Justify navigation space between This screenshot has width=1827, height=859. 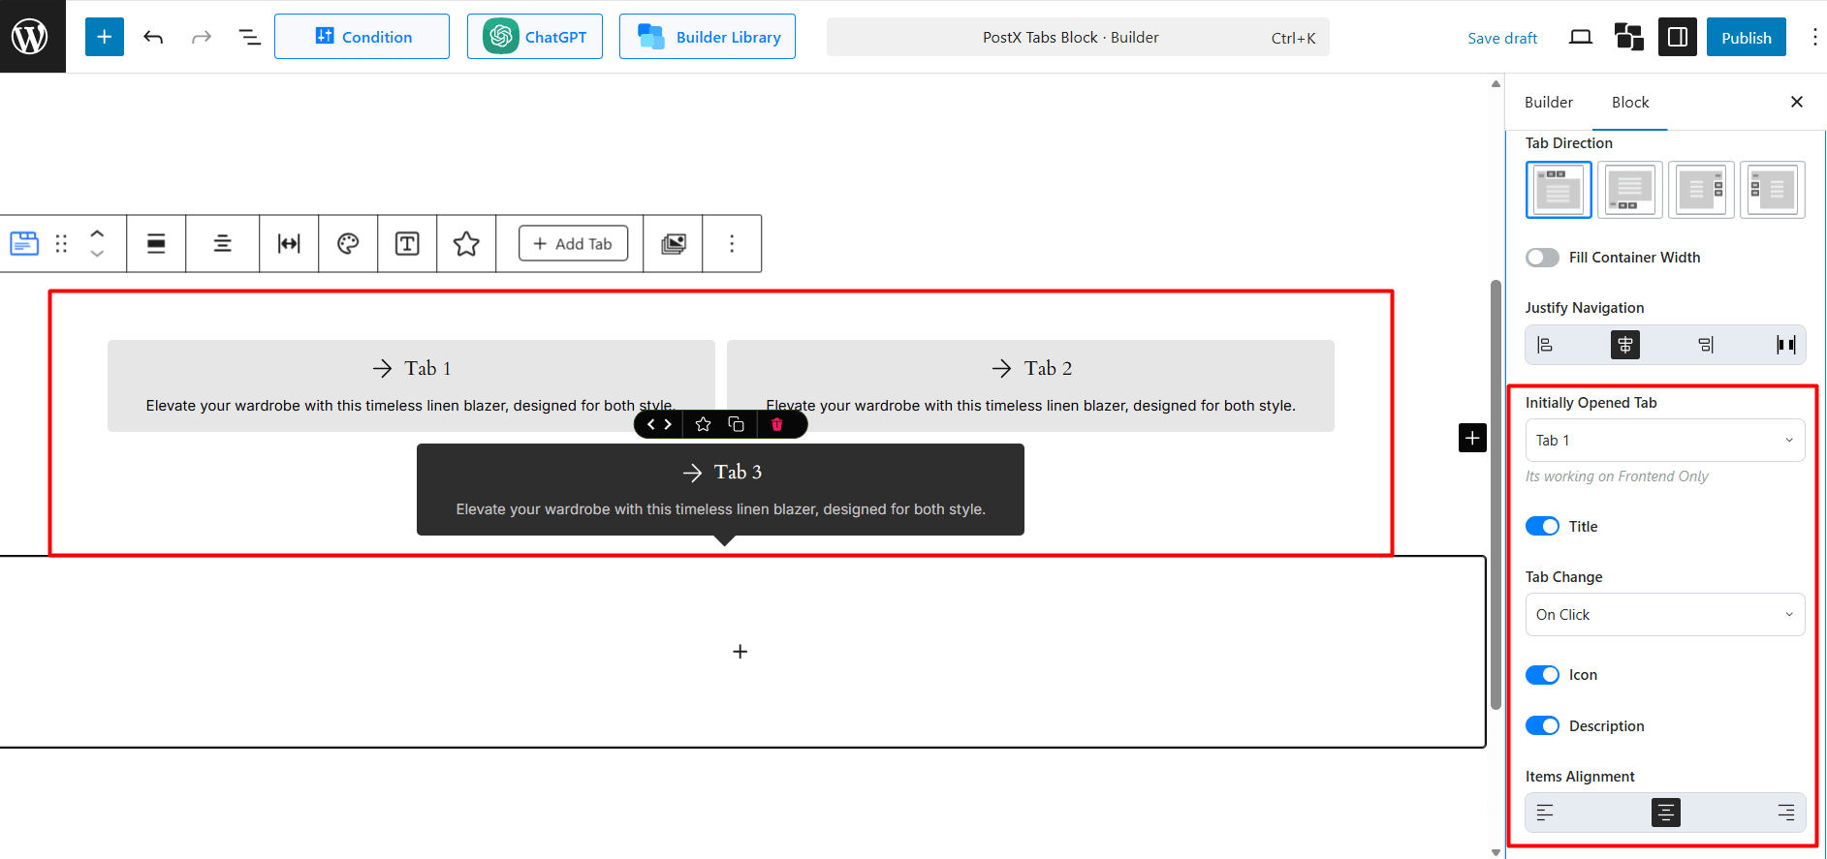(x=1785, y=345)
